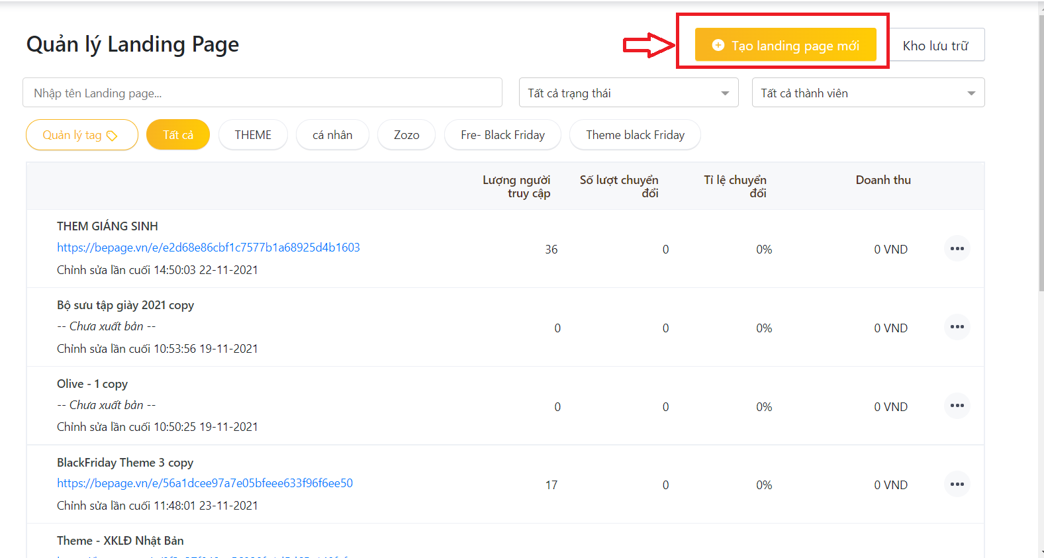Filter by the Zozo tag
The width and height of the screenshot is (1044, 558).
[406, 135]
